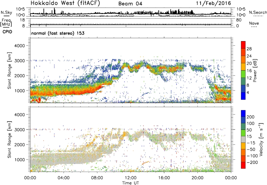
Task: Click the solid line sample under "N.Sky"
Action: [7, 16]
